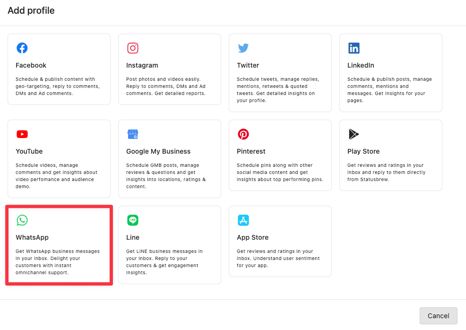Pick the LinkedIn card description
Viewport: 466px width, 330px height.
tap(389, 90)
